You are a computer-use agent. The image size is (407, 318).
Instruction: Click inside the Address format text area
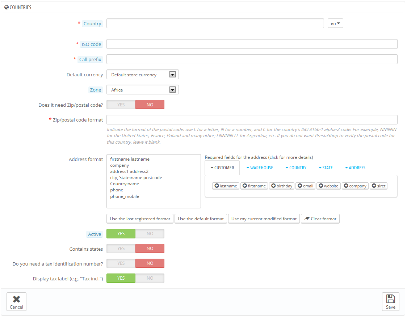[154, 181]
